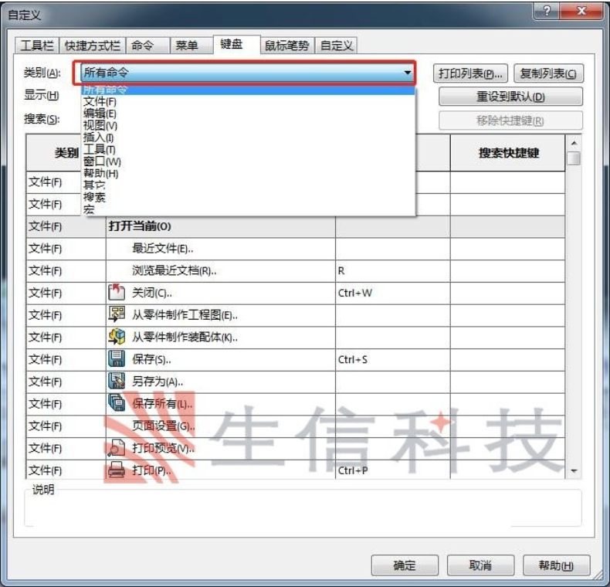Image resolution: width=610 pixels, height=587 pixels.
Task: Click the Print printer icon
Action: coord(117,470)
